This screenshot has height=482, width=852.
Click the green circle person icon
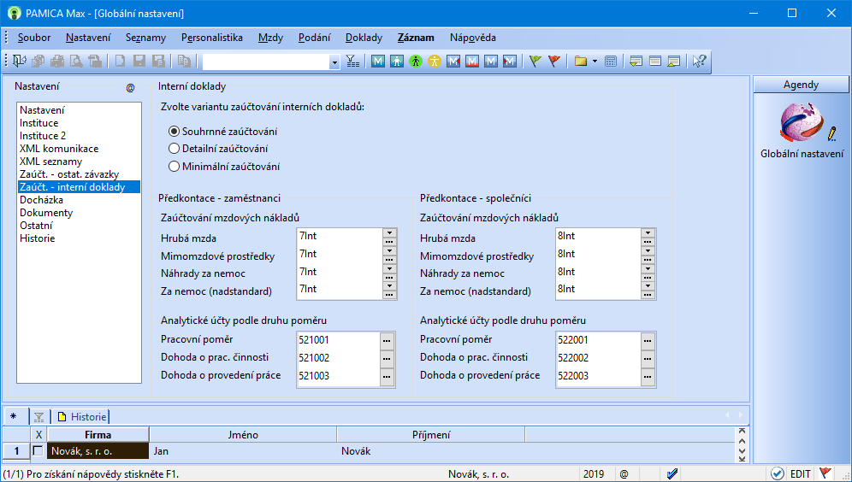pyautogui.click(x=416, y=62)
